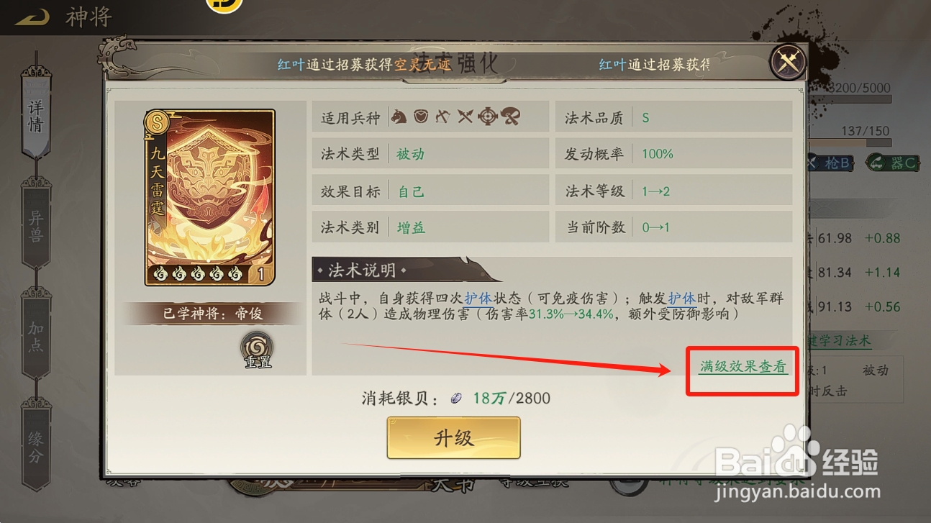Click the first underlined 护体 keyword
931x523 pixels.
pyautogui.click(x=478, y=298)
